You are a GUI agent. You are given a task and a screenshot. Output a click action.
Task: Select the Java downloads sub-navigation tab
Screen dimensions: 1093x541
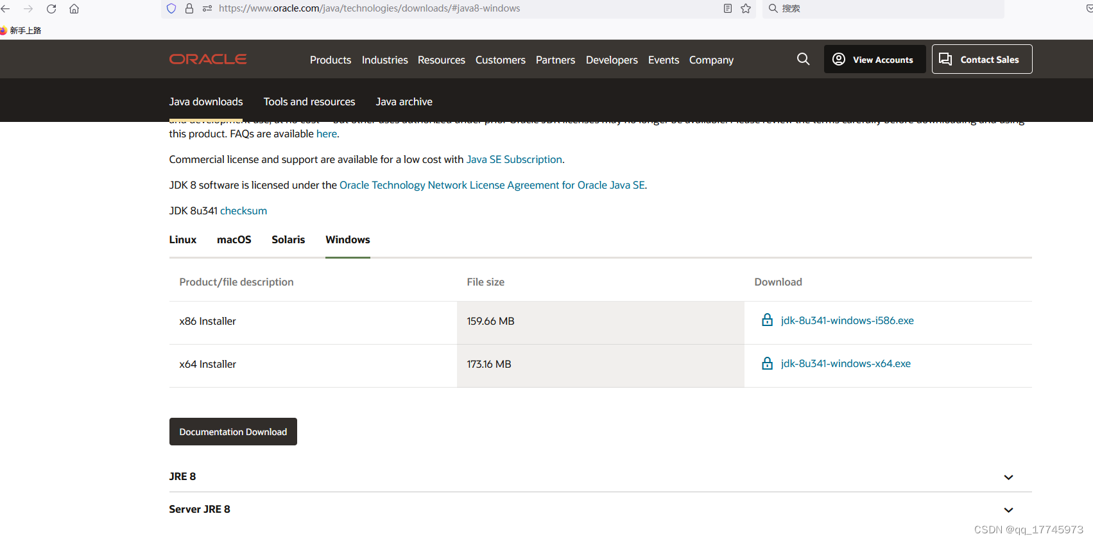[x=206, y=101]
